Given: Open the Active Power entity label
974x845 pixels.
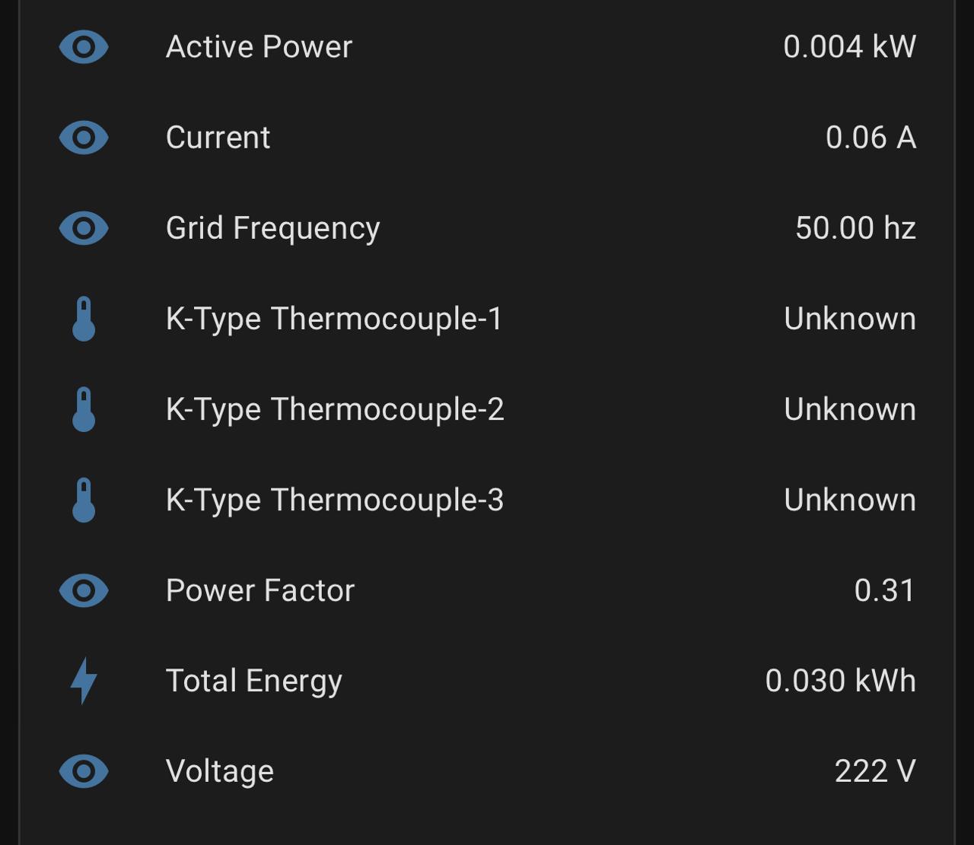Looking at the screenshot, I should point(259,47).
